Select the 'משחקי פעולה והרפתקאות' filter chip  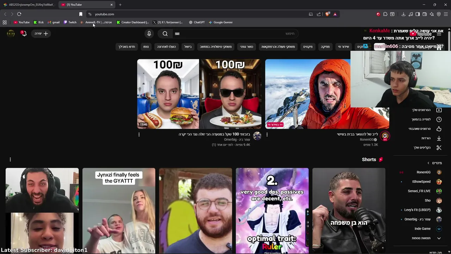(278, 47)
